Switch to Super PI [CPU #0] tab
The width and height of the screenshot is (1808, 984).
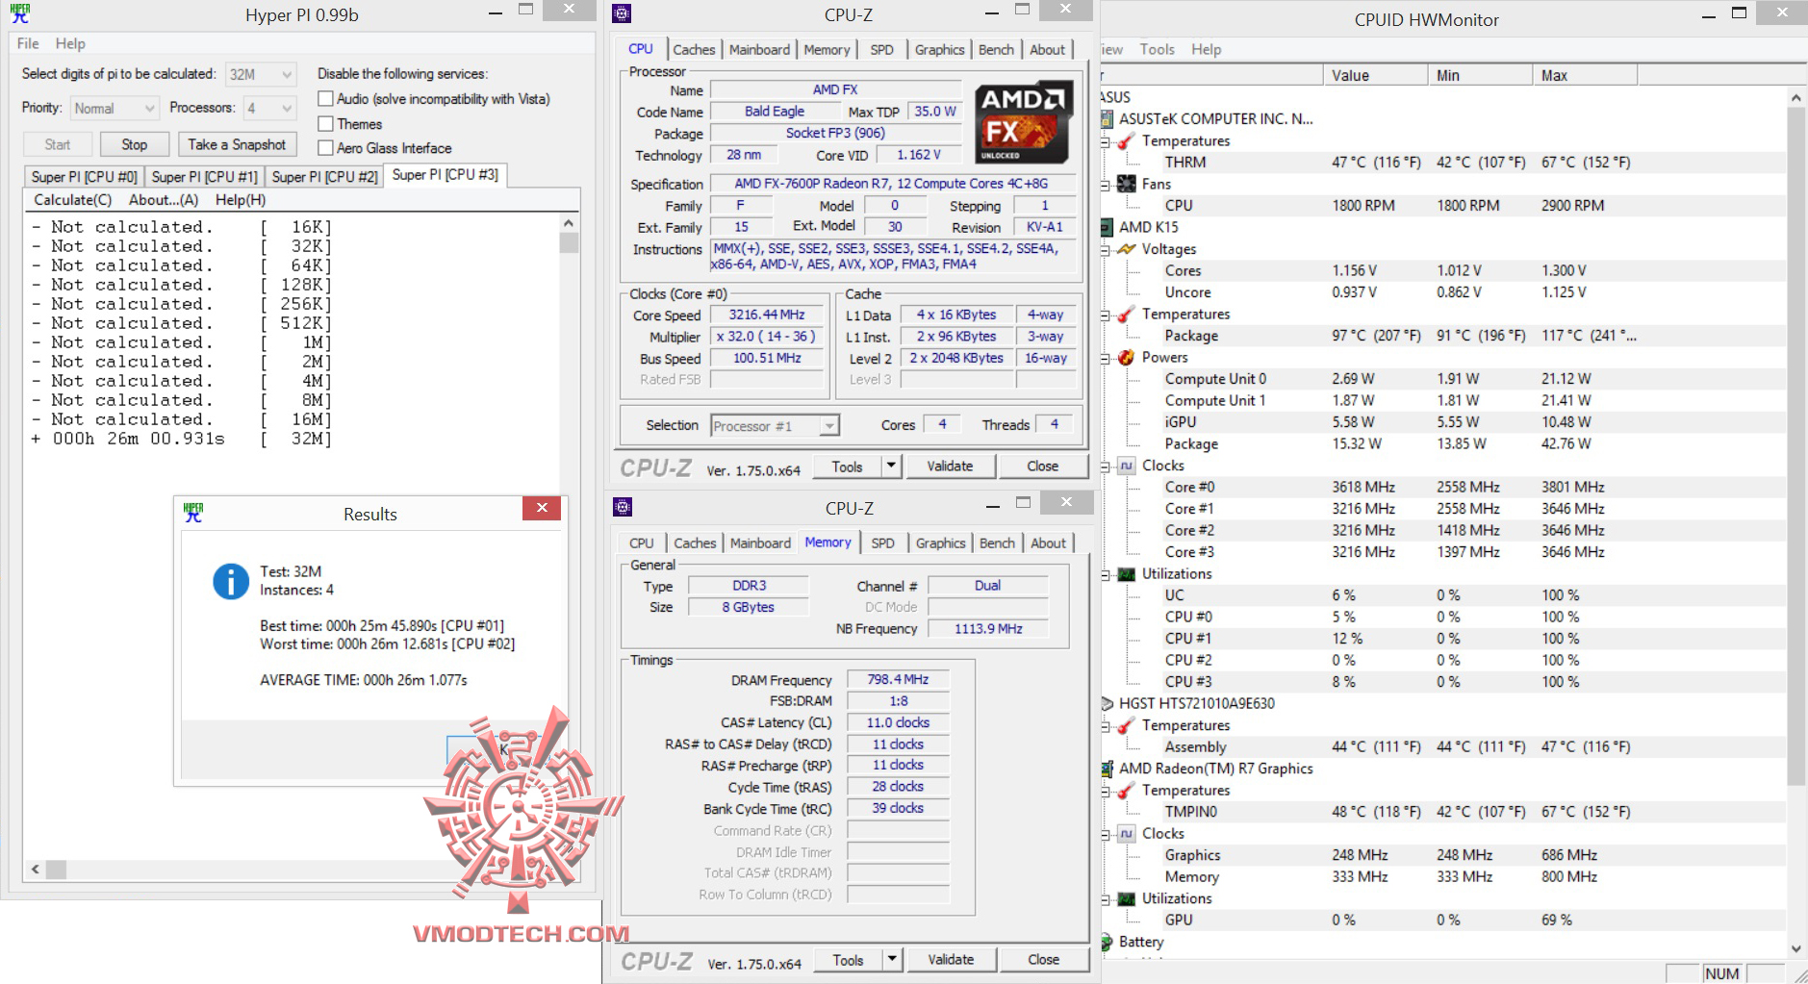(x=85, y=177)
